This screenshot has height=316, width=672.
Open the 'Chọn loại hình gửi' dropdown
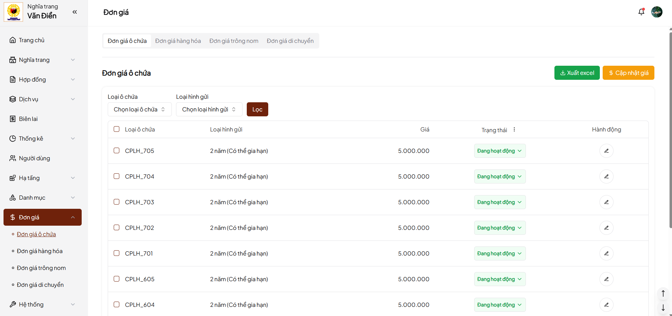pos(209,109)
